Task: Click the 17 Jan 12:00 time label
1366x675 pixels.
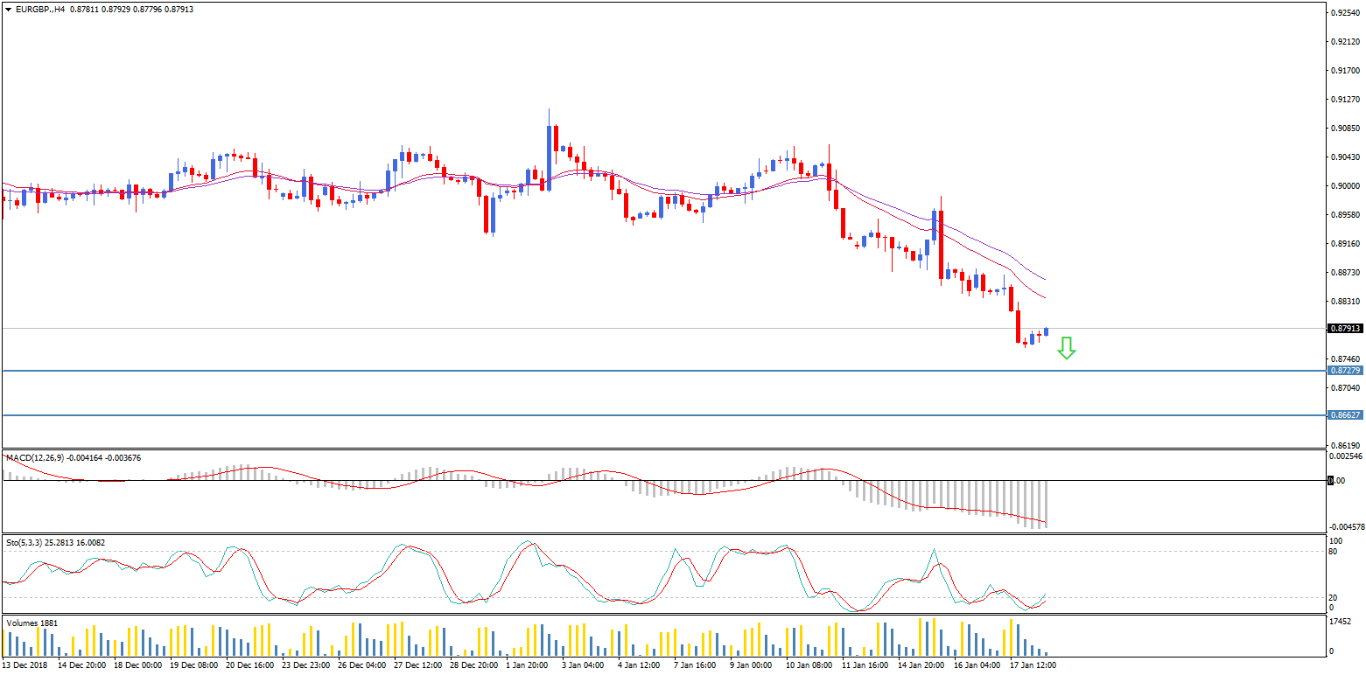Action: (1033, 665)
